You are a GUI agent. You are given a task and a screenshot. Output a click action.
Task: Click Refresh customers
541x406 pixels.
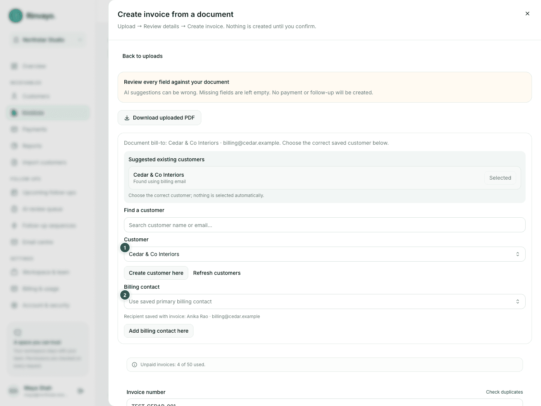point(217,273)
